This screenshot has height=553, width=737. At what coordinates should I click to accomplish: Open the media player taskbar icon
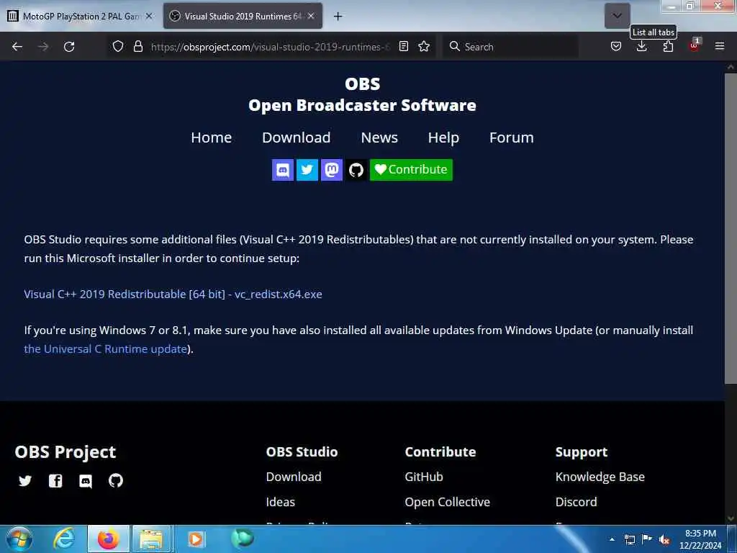pos(196,539)
